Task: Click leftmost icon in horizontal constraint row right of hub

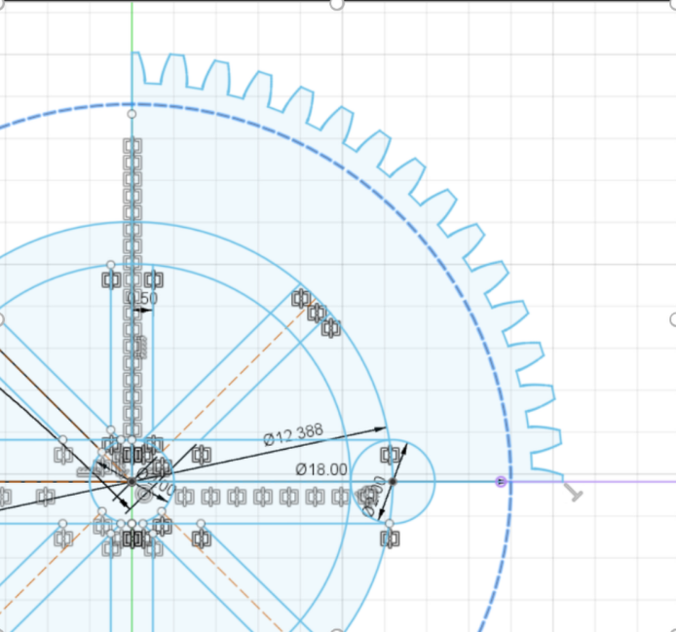Action: (x=184, y=497)
